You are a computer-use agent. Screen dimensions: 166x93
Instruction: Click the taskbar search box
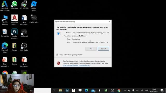pyautogui.click(x=42, y=90)
